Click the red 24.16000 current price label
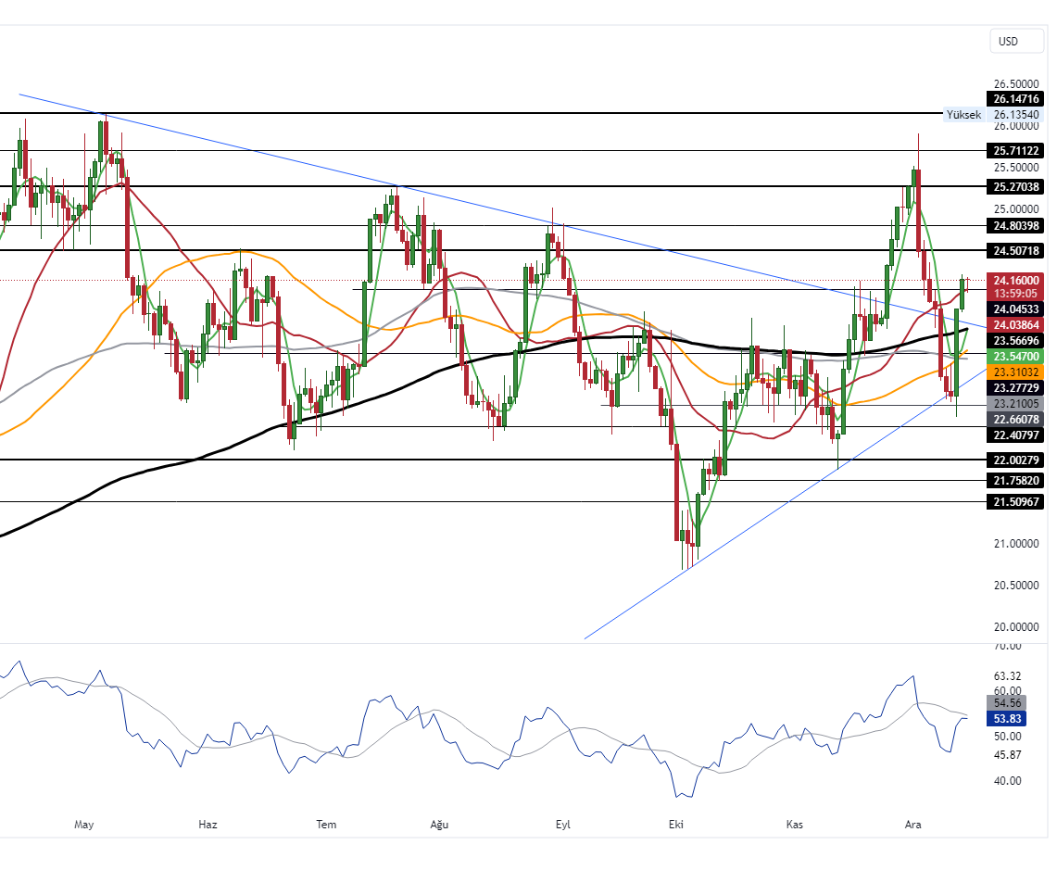 [1016, 280]
